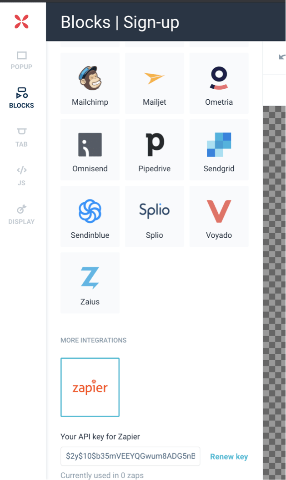Viewport: 286px width, 480px height.
Task: Click the undo arrow icon
Action: coord(282,56)
